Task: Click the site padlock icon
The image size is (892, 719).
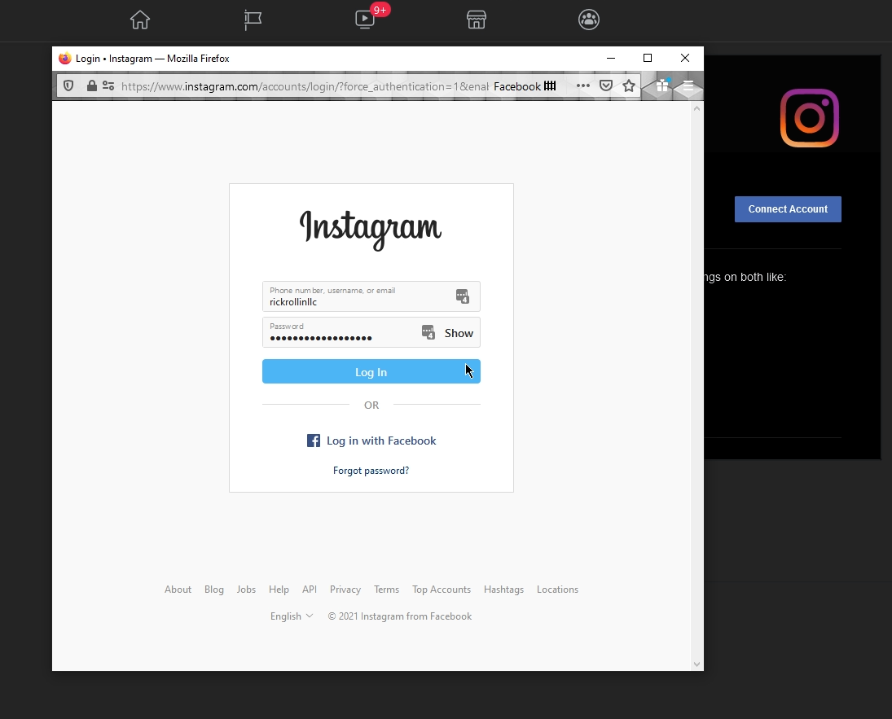Action: point(91,85)
